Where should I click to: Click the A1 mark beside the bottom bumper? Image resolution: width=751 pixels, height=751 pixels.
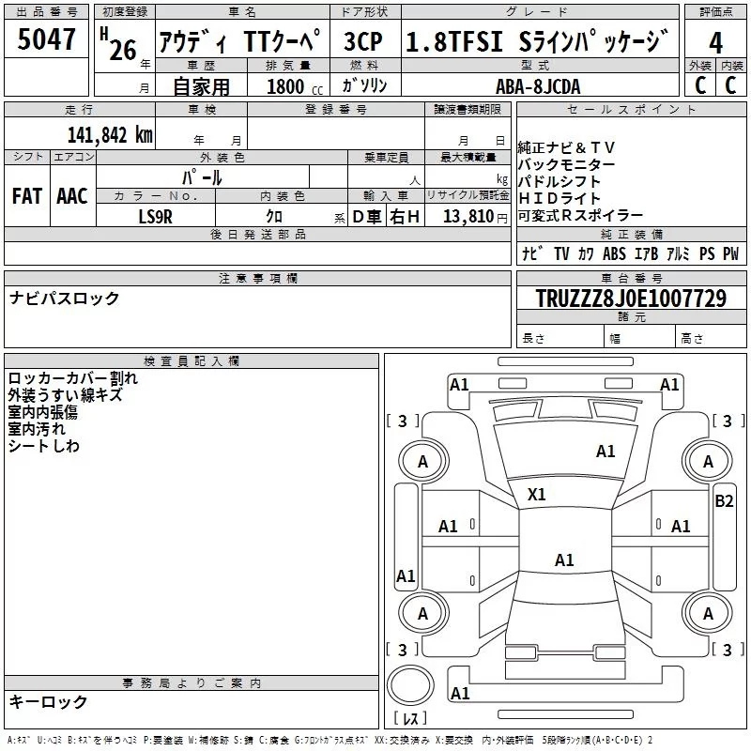460,694
